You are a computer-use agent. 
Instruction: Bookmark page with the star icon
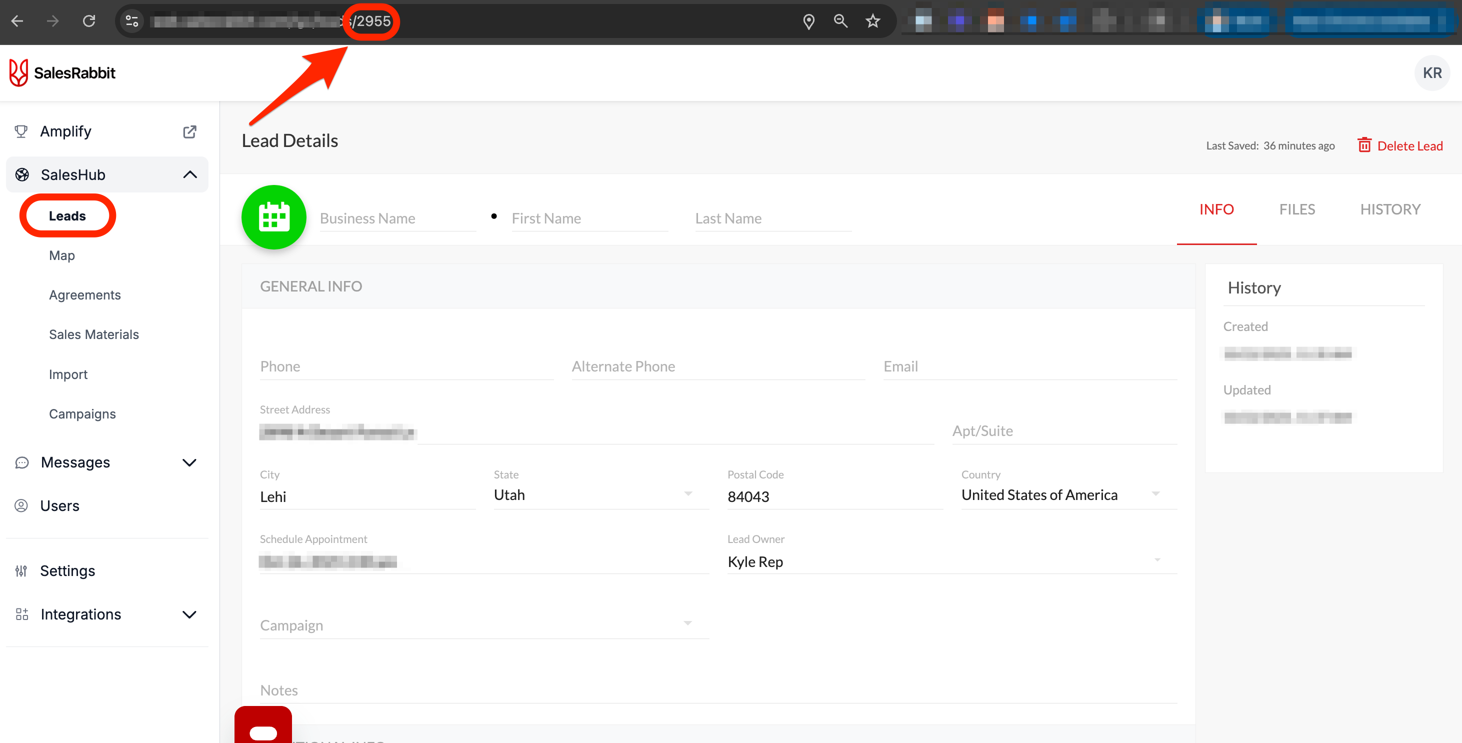872,21
